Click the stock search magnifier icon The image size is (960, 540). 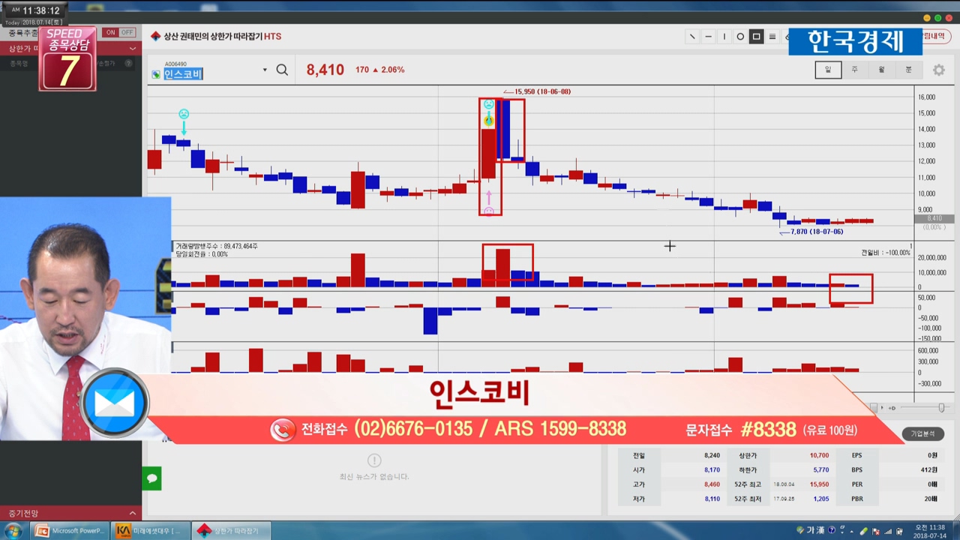pos(282,70)
